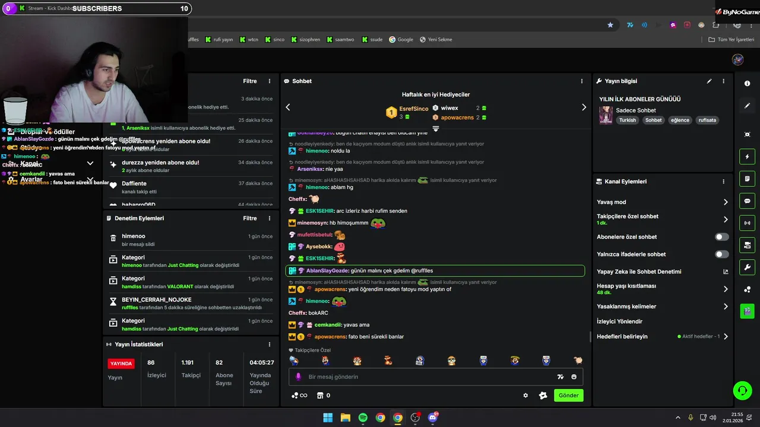Viewport: 760px width, 427px height.
Task: Go to previous gifter leaderboard page
Action: tap(288, 107)
